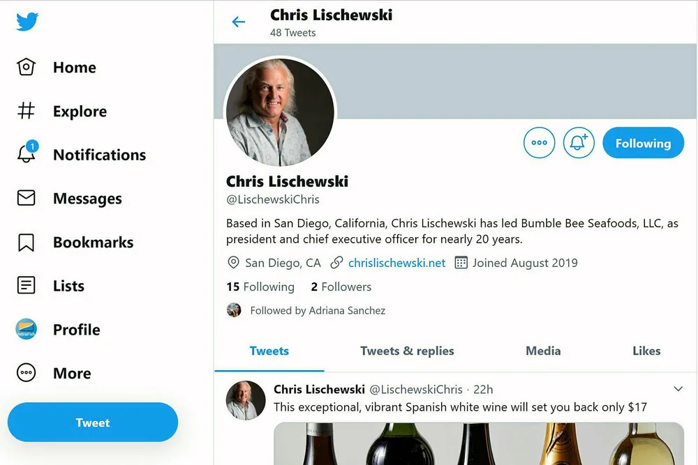Viewport: 698px width, 465px height.
Task: Open the More menu in sidebar
Action: 27,373
